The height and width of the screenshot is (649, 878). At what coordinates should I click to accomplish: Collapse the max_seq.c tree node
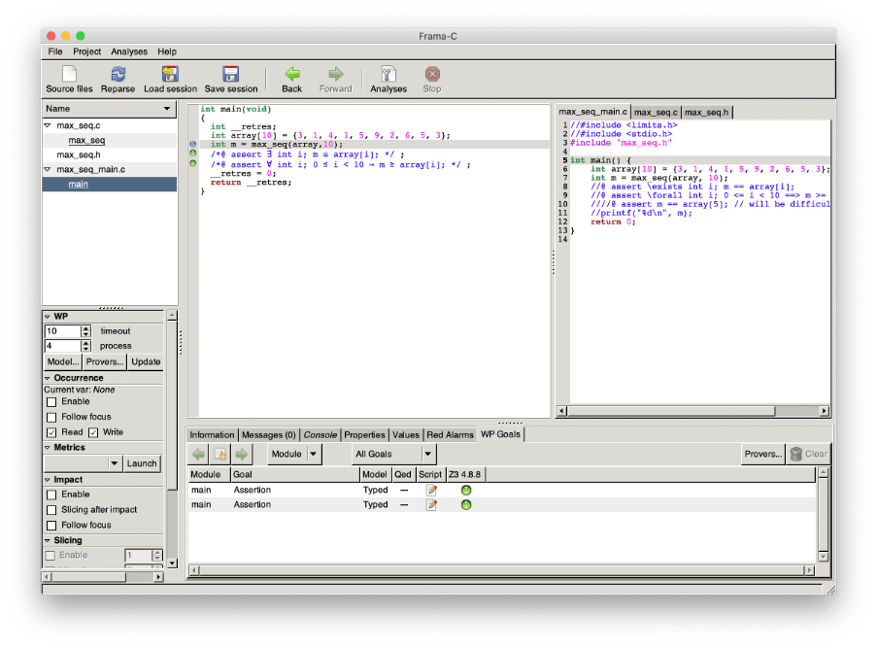click(48, 126)
